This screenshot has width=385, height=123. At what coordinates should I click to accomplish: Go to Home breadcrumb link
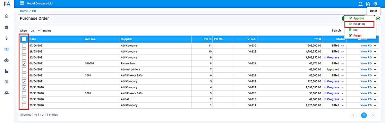point(24,11)
